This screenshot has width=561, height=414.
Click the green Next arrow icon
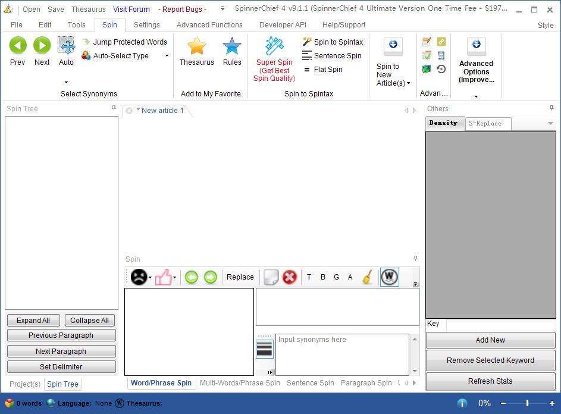pos(42,45)
